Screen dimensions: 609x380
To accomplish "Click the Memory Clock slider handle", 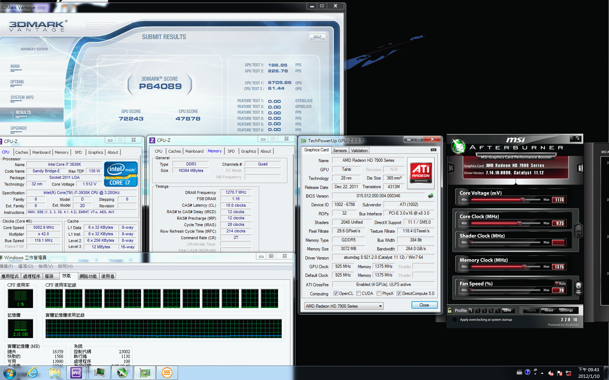I will [x=524, y=266].
